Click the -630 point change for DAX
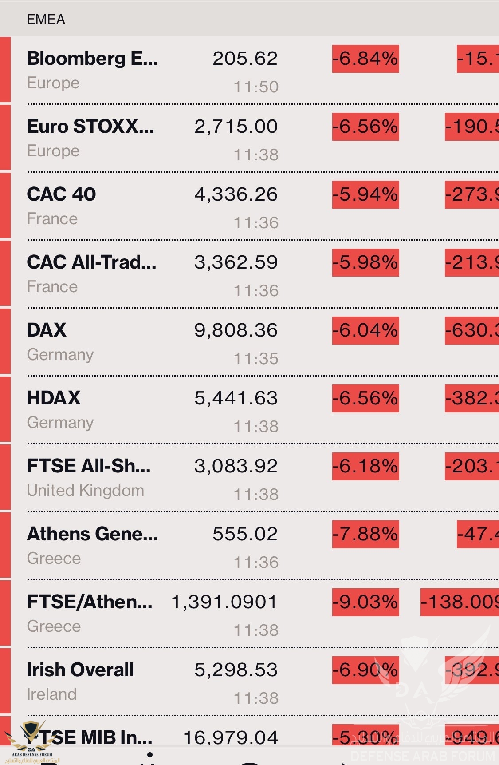 472,330
